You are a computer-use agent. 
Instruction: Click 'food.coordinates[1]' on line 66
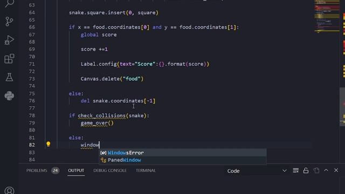208,27
